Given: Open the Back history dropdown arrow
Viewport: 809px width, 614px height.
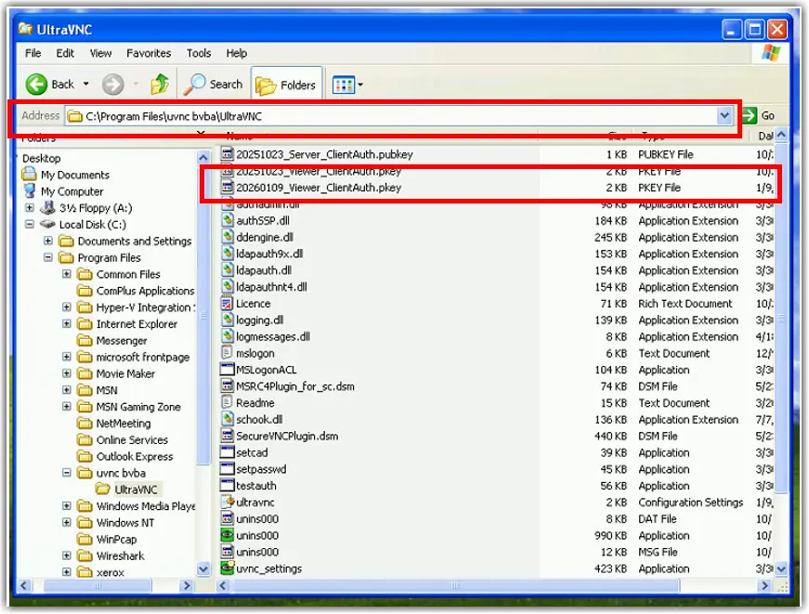Looking at the screenshot, I should [x=86, y=84].
